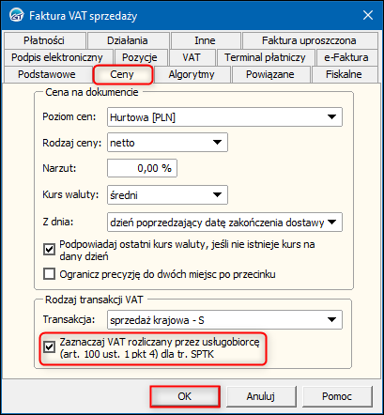Toggle Podpowiadaj ostatni kurs waluty checkbox

[49, 250]
